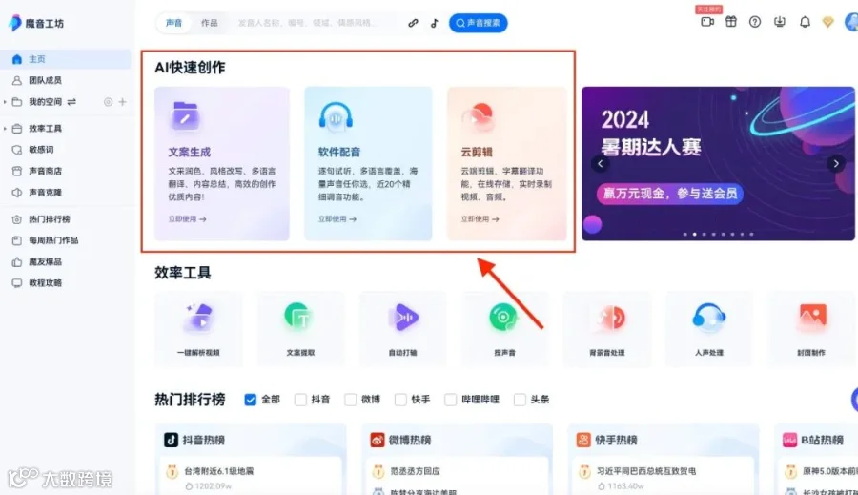Open the 范丞丞方回应 weibo item

pos(415,471)
